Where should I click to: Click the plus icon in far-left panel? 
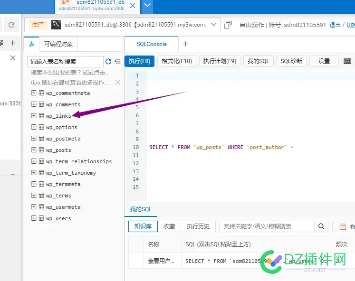13,43
